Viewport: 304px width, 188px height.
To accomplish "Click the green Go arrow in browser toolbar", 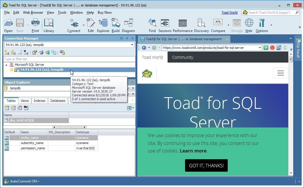I will point(266,48).
